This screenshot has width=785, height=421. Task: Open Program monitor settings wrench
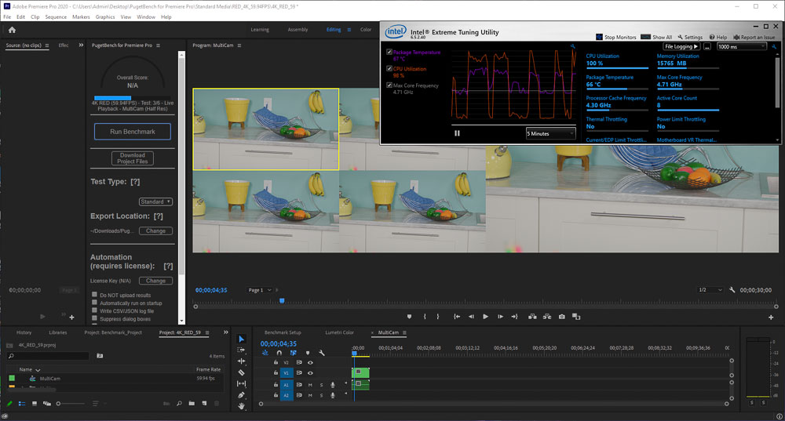click(x=732, y=290)
